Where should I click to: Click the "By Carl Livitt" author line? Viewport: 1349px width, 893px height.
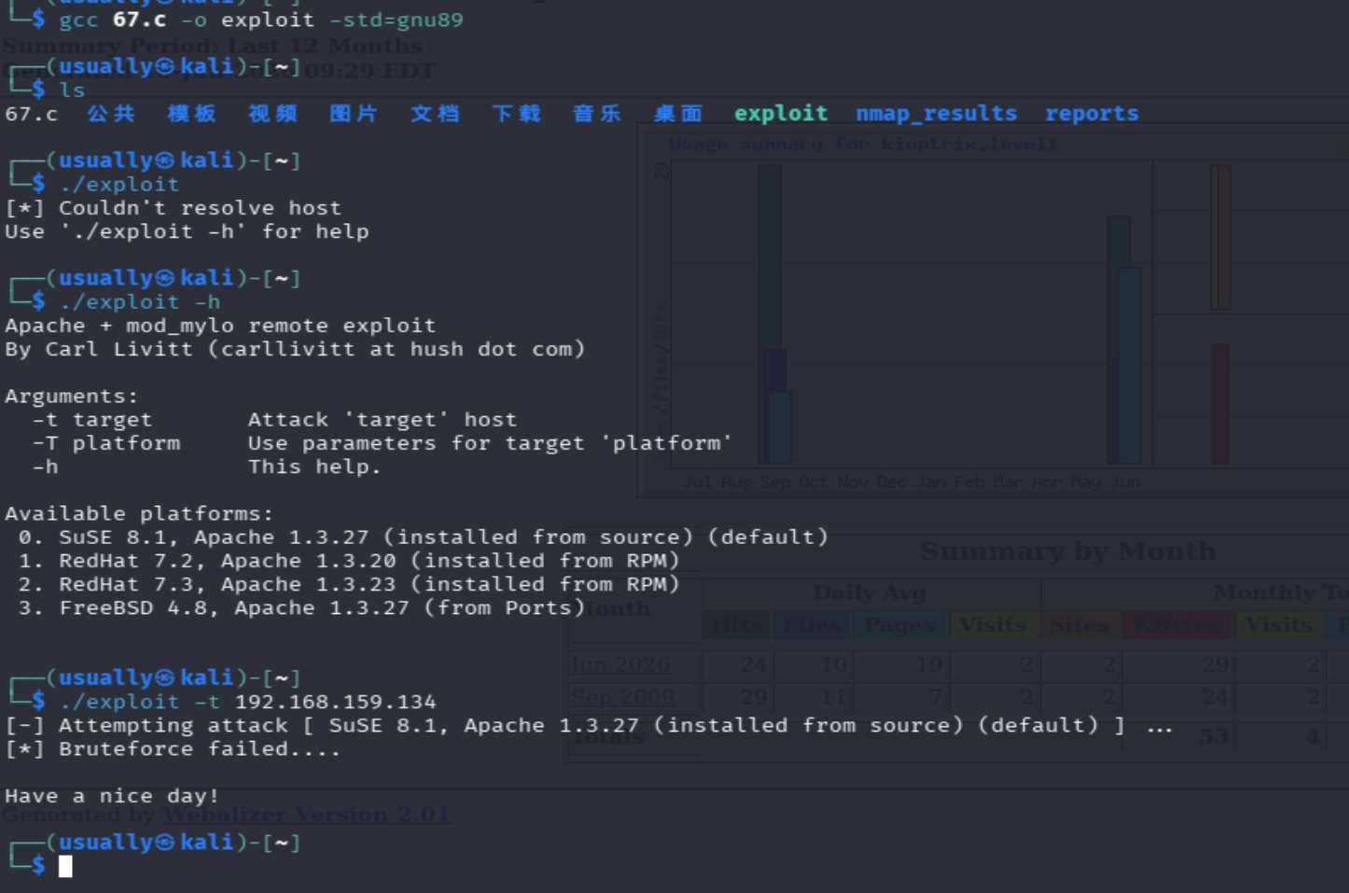point(295,349)
